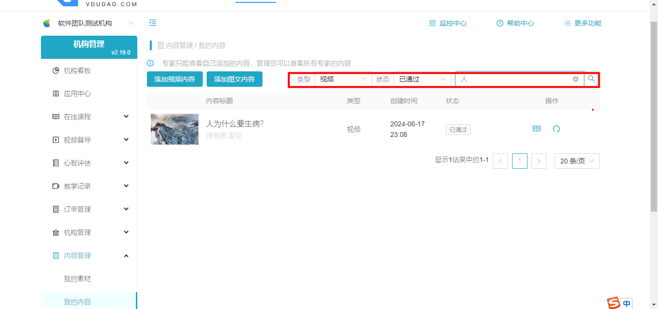Image resolution: width=658 pixels, height=309 pixels.
Task: Click the 在线课程 book icon
Action: (x=55, y=117)
